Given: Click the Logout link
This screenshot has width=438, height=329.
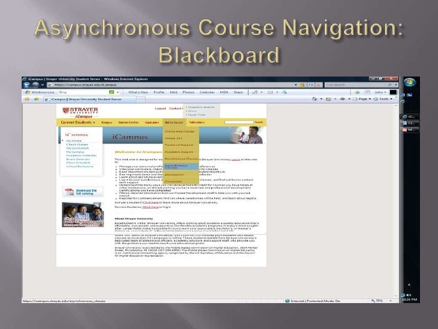Looking at the screenshot, I should pos(160,108).
